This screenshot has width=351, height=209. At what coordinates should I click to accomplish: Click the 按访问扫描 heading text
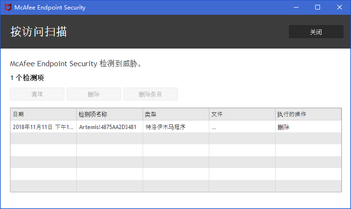click(x=39, y=31)
